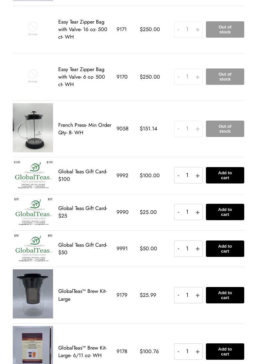Decrease quantity for Global Teas Gift Card- $100
257x364 pixels.
tap(178, 176)
